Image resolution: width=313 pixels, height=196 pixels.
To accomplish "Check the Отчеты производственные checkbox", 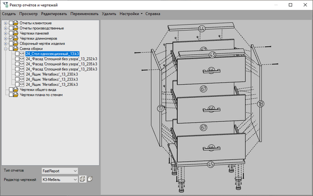I will (11, 28).
